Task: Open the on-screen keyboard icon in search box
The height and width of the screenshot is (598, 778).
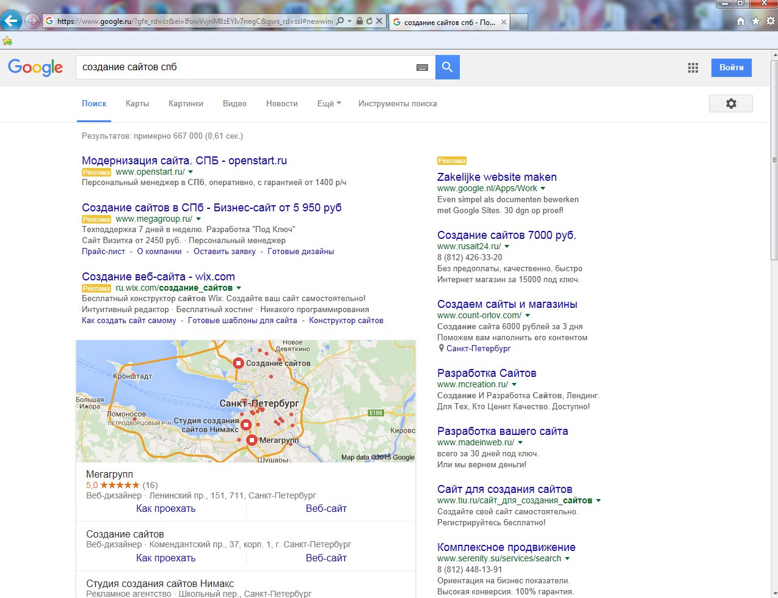Action: click(422, 67)
